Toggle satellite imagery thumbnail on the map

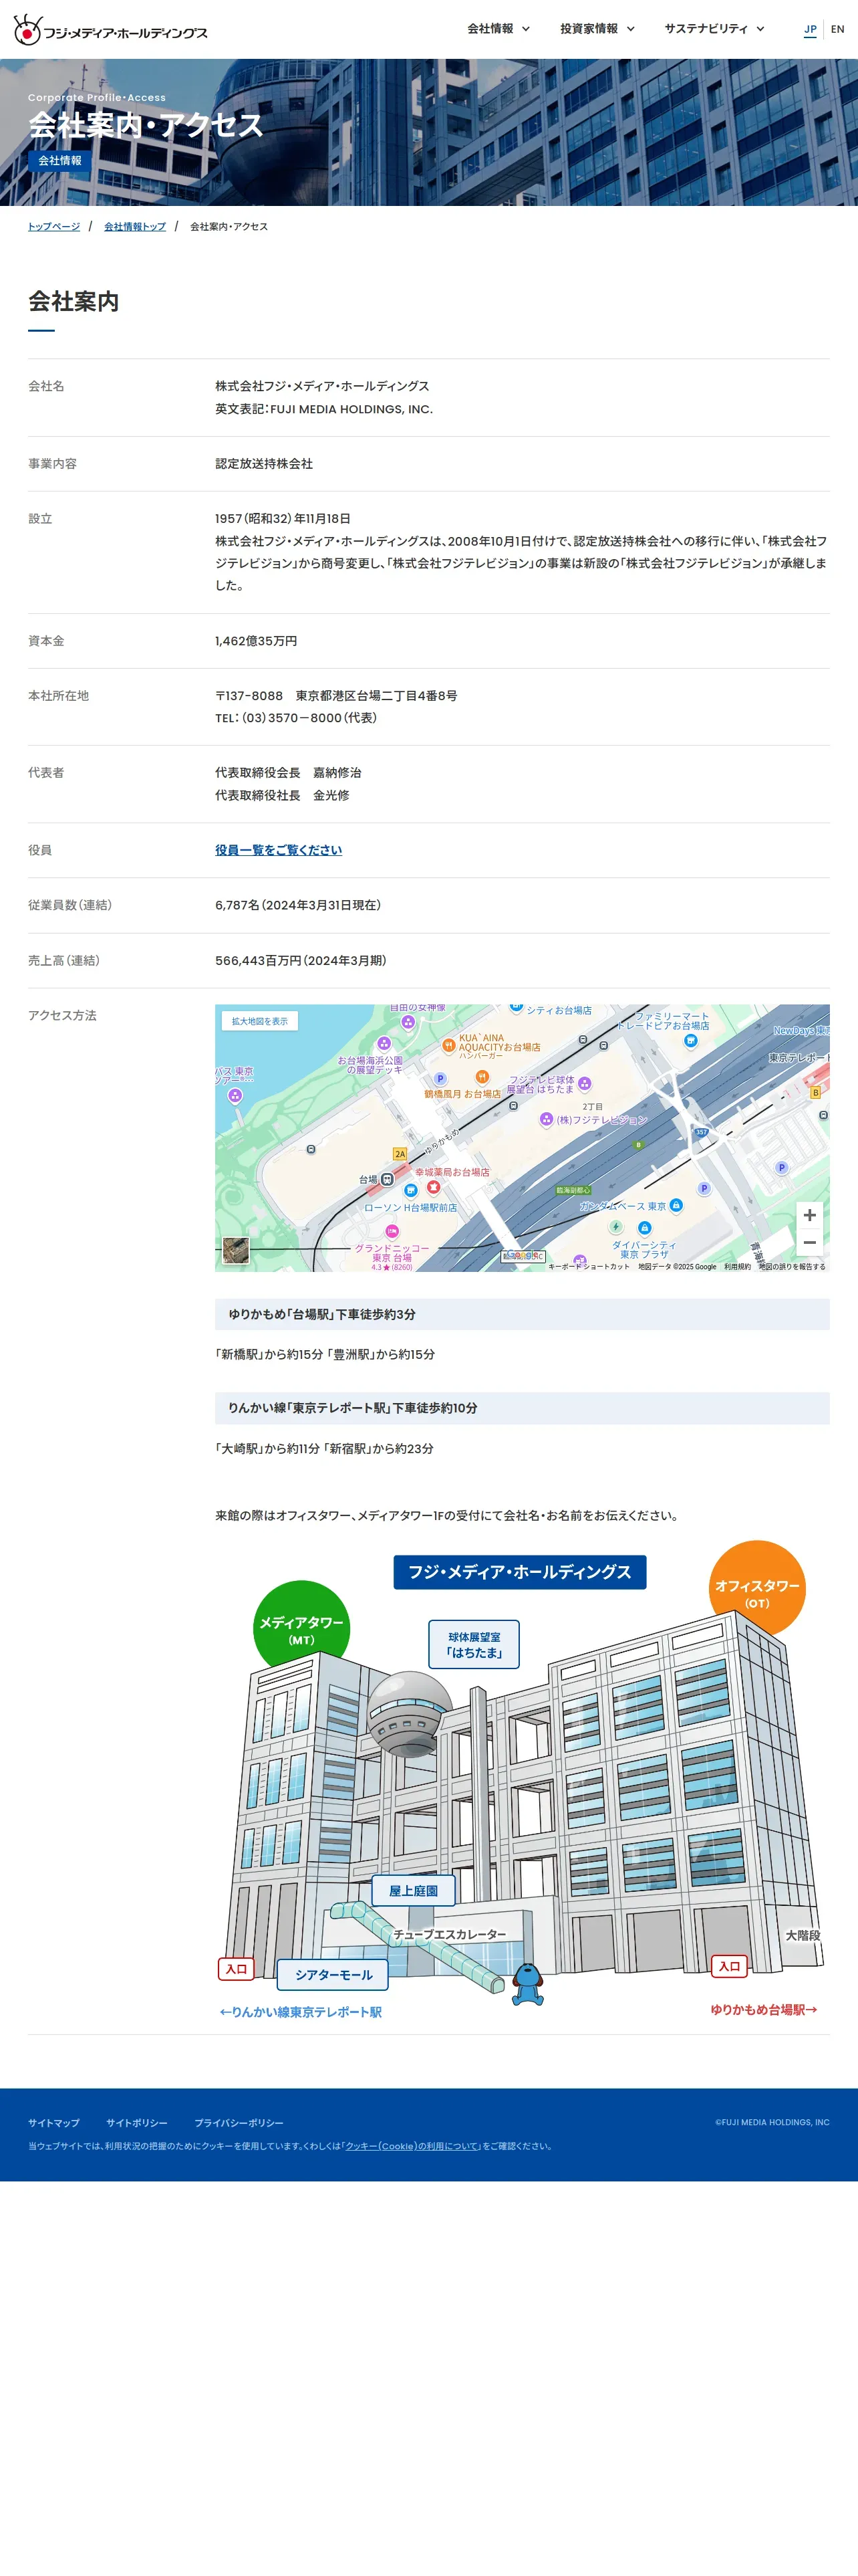tap(236, 1250)
